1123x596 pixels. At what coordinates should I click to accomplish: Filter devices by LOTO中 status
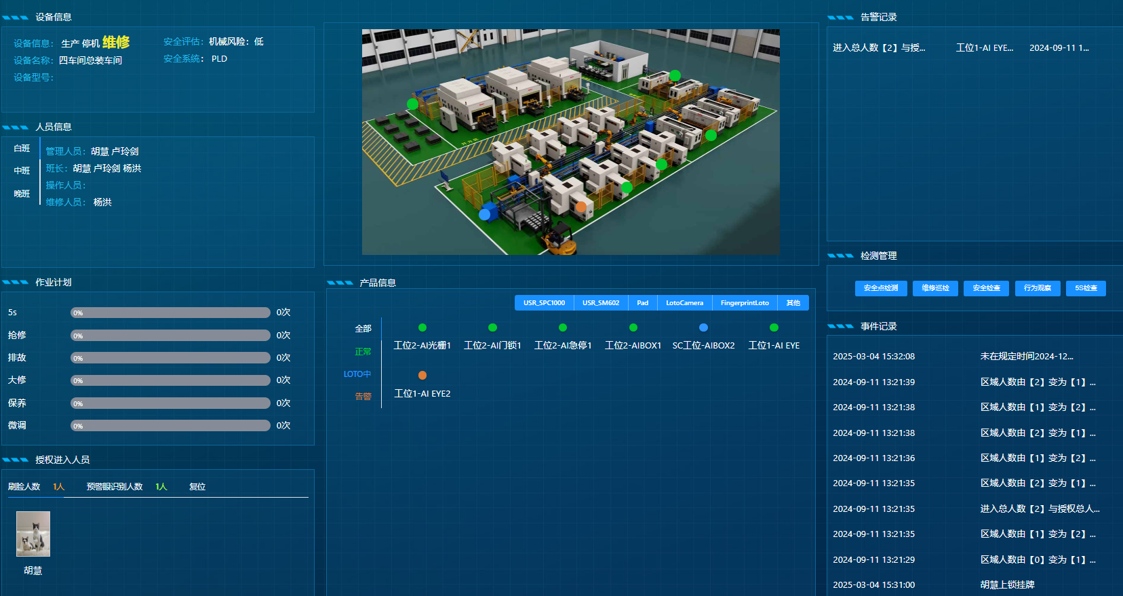coord(357,374)
